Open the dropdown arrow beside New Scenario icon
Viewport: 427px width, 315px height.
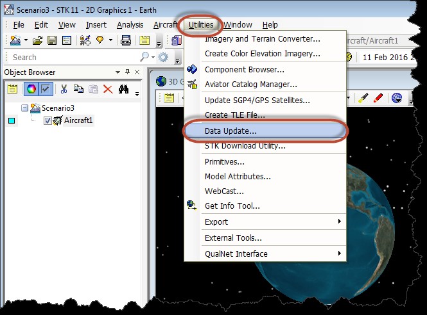(x=26, y=40)
